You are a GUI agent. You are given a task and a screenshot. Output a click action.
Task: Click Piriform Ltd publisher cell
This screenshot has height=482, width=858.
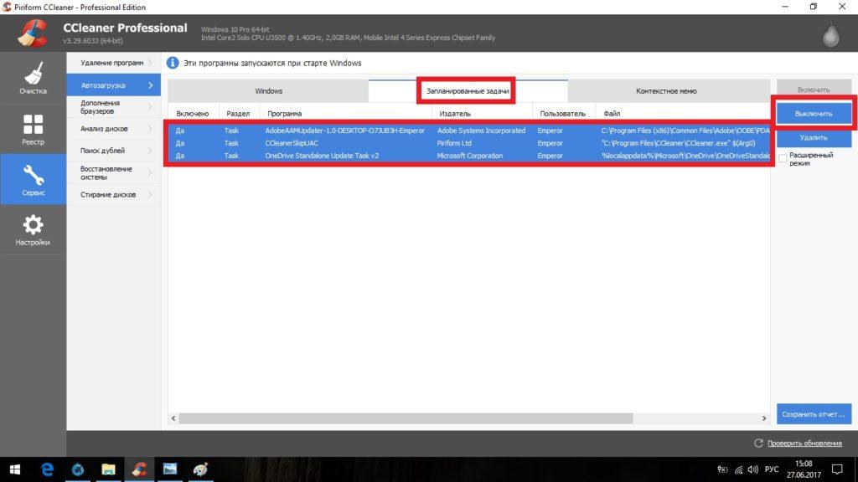point(453,143)
